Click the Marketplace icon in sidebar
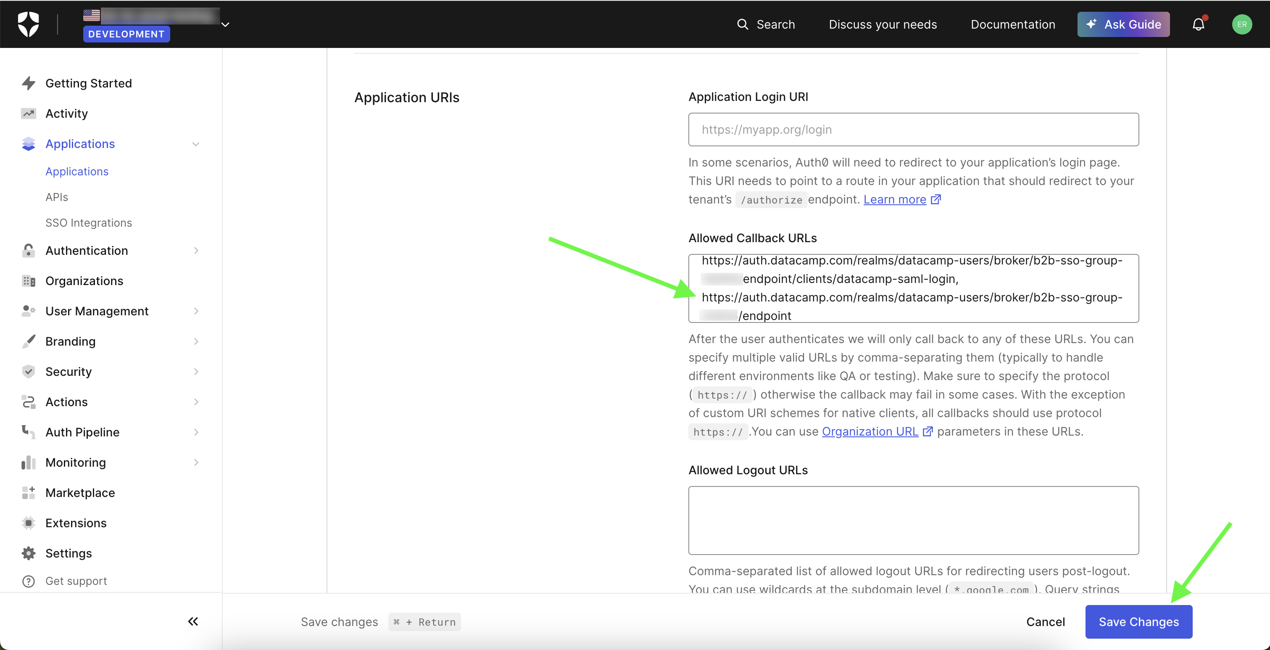1270x650 pixels. [x=29, y=493]
